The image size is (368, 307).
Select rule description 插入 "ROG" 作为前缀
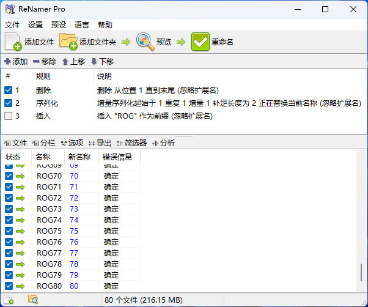pyautogui.click(x=155, y=116)
